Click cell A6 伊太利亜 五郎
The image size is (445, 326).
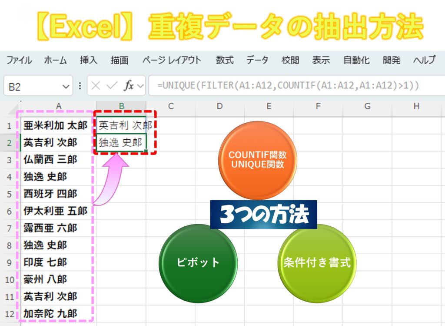(59, 211)
